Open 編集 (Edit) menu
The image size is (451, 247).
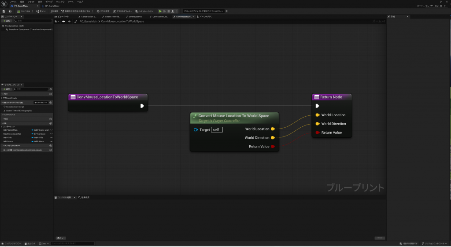(x=22, y=2)
